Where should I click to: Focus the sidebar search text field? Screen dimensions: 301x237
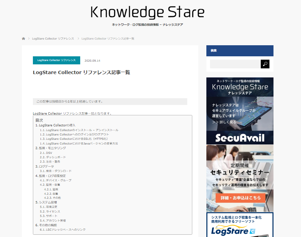click(235, 64)
